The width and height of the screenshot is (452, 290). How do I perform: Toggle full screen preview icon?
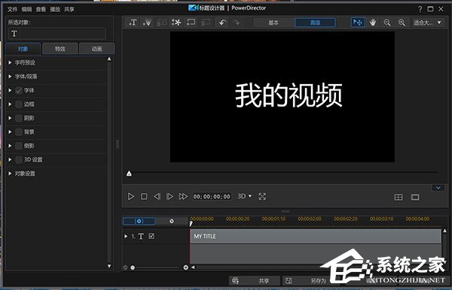262,197
